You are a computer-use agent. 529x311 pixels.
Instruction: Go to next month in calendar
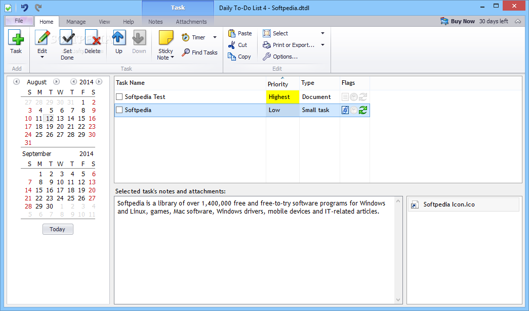click(56, 82)
